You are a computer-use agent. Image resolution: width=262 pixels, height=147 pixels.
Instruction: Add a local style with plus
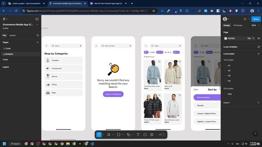point(259,54)
